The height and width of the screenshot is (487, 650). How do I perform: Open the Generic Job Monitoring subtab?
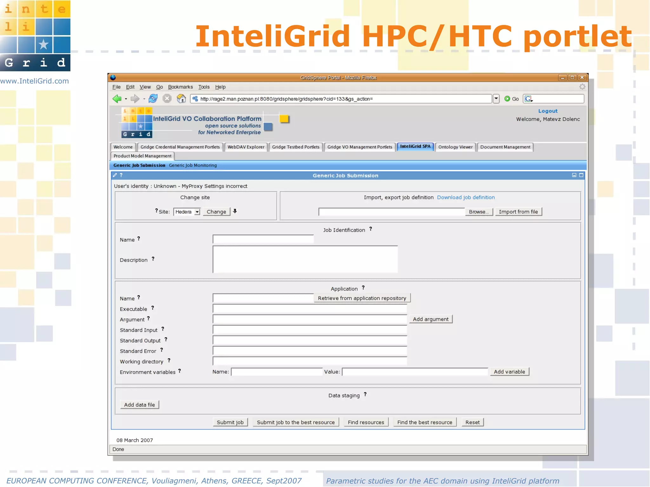(193, 165)
